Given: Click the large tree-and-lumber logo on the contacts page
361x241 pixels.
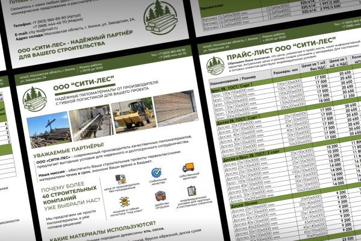Looking at the screenshot, I should click(x=161, y=17).
